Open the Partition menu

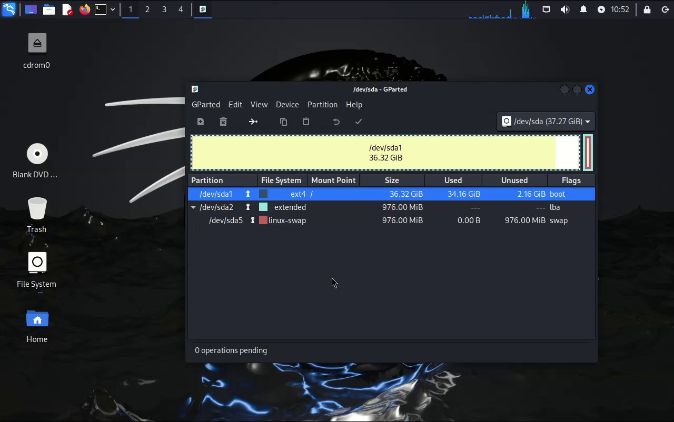tap(322, 104)
